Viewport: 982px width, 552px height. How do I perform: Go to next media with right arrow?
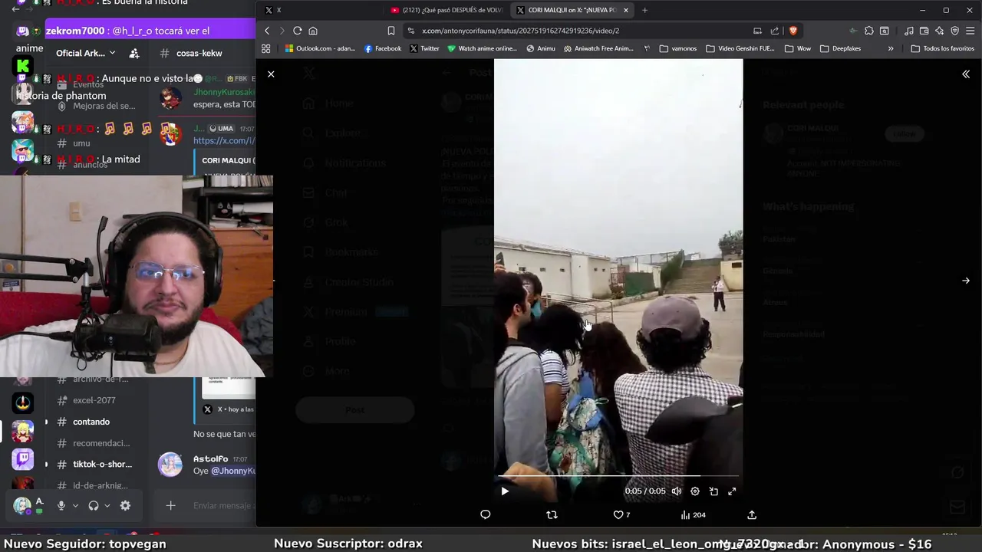point(966,281)
